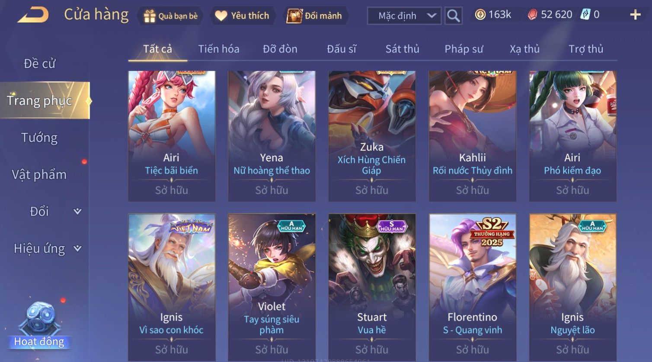This screenshot has width=652, height=362.
Task: Open the Stuart Vua hề skin card
Action: point(372,287)
